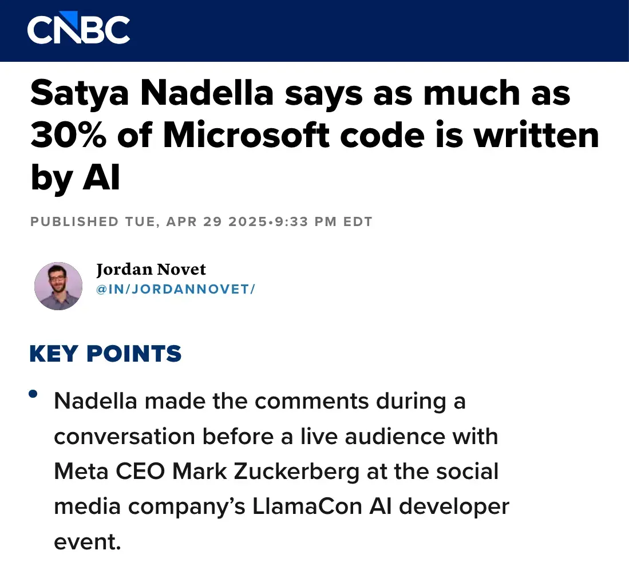Screen dimensions: 629x578
Task: Click the Jordan Novet author name
Action: pyautogui.click(x=151, y=270)
